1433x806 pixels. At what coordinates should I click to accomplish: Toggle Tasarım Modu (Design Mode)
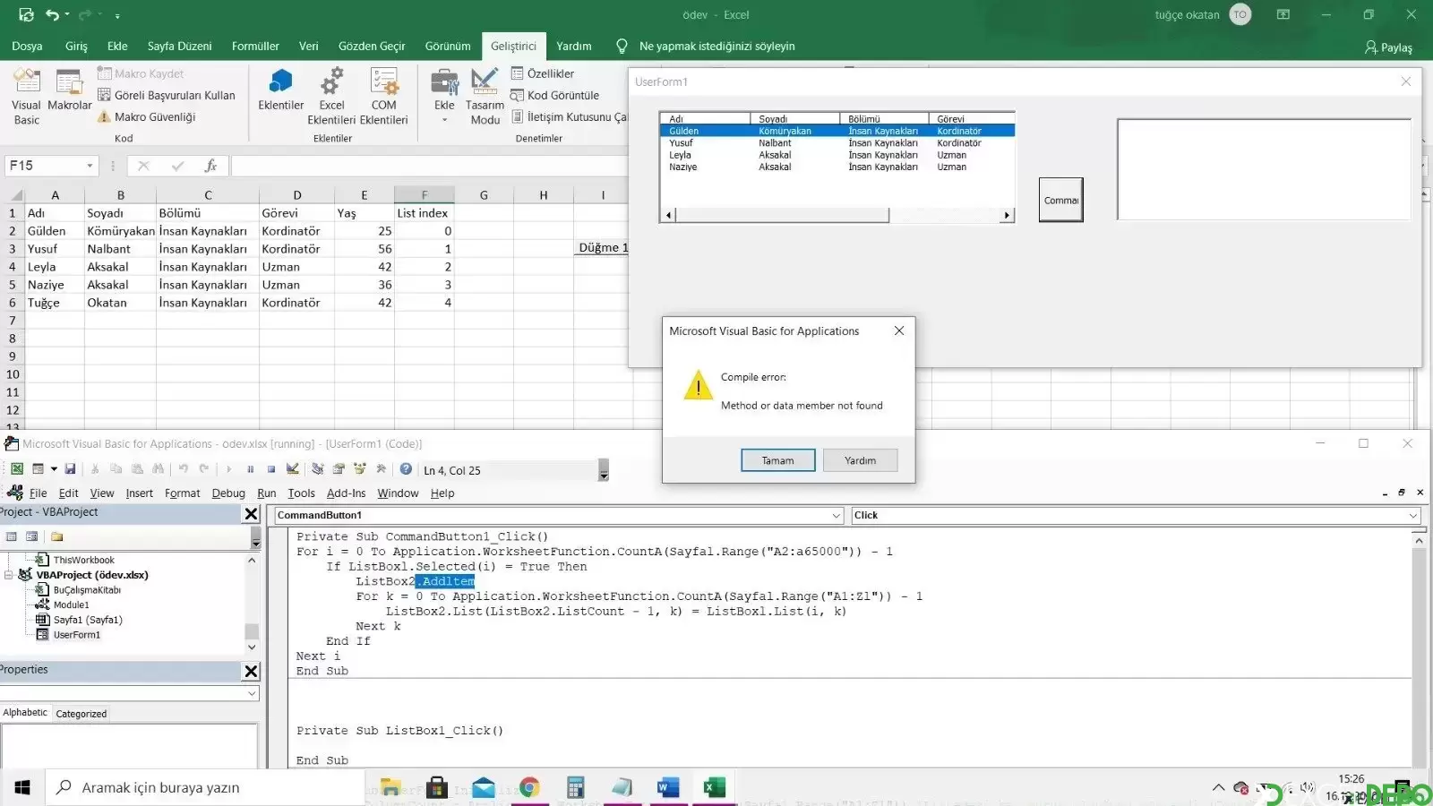pos(485,97)
